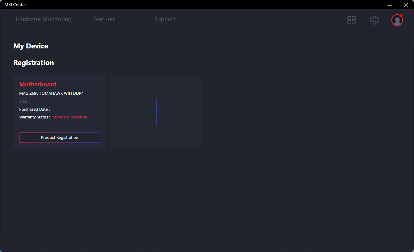Close the MSI Center window

(406, 5)
